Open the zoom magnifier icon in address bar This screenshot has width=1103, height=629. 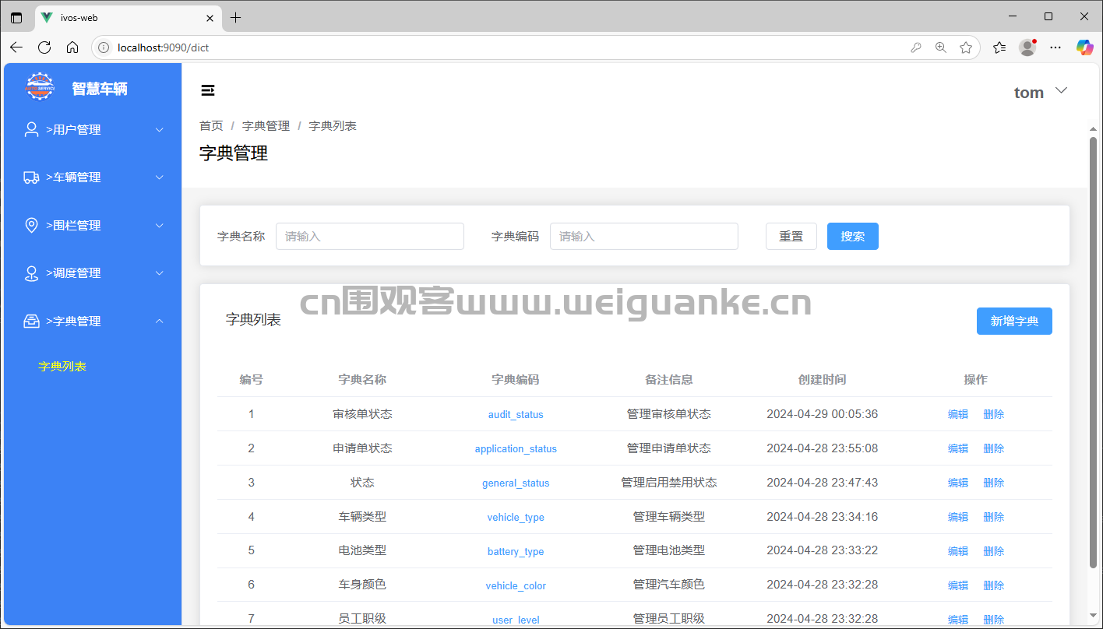pos(941,47)
